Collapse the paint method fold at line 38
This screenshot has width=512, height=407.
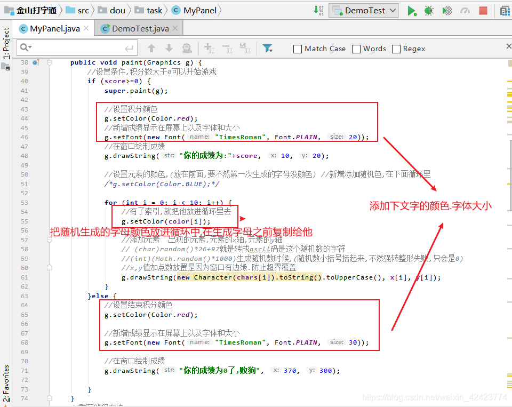49,62
